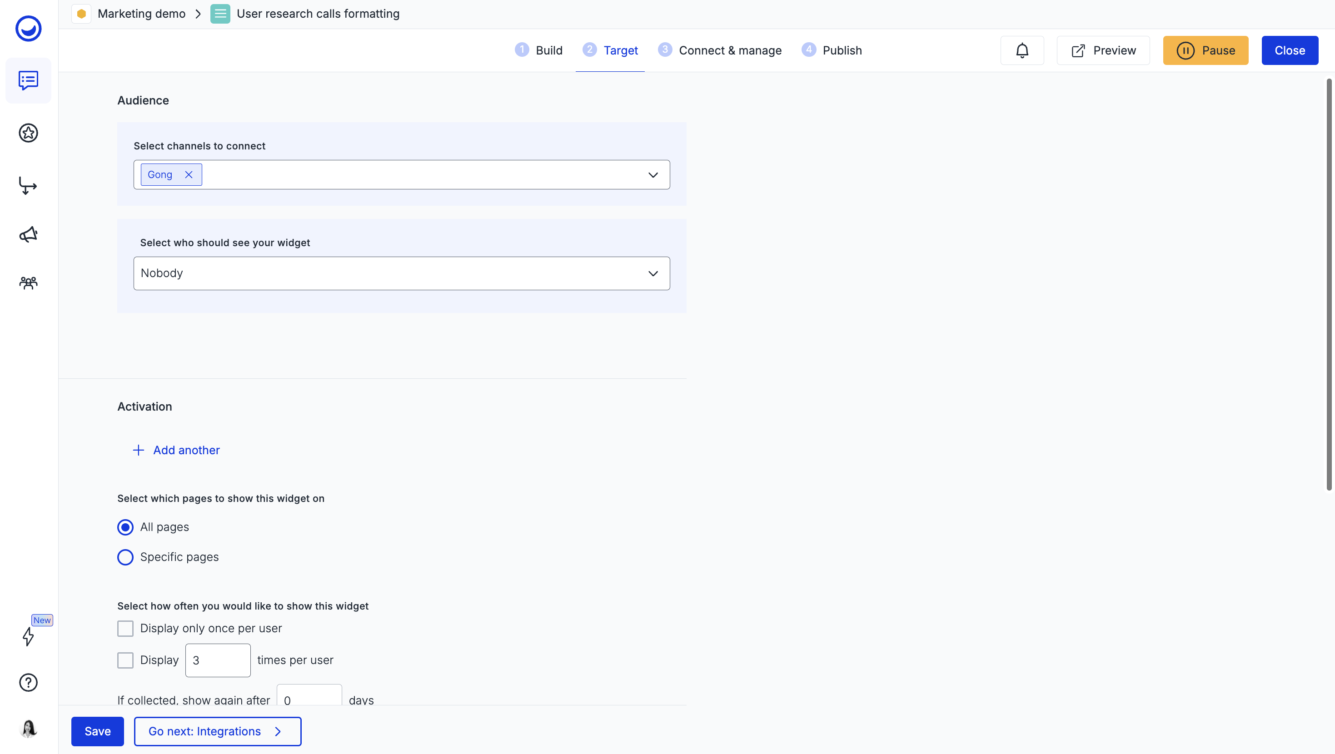
Task: Open the widgets list sidebar icon
Action: tap(28, 80)
